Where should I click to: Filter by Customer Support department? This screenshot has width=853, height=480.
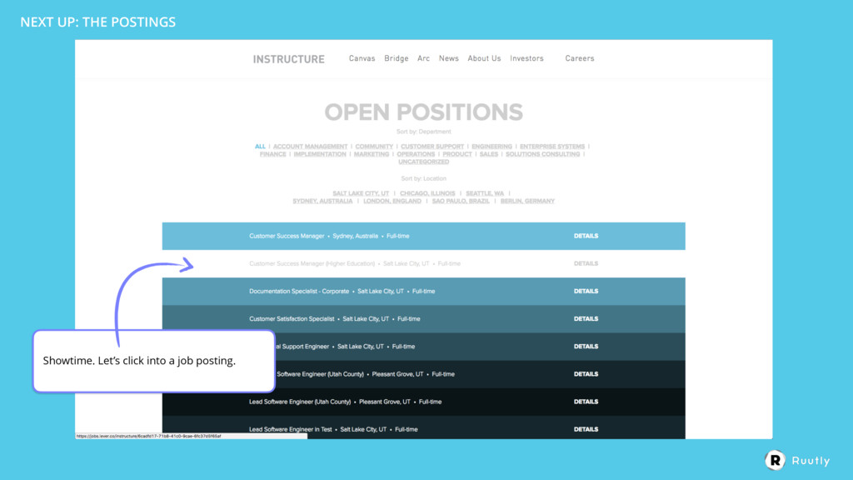tap(432, 147)
